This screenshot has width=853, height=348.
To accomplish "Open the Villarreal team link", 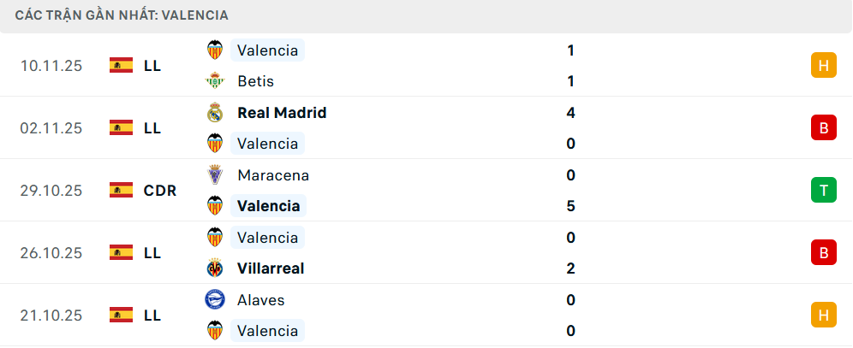I will tap(271, 268).
